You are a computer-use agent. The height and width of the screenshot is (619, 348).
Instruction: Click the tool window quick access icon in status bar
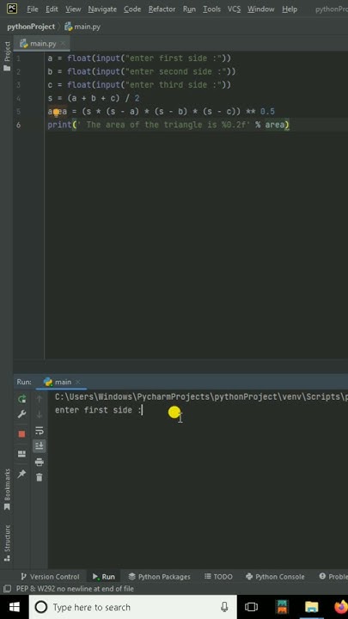click(7, 589)
